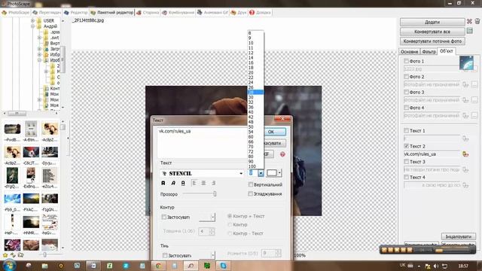Click the Ініціалізувати button
Screen dimensions: 482x271
click(x=459, y=236)
